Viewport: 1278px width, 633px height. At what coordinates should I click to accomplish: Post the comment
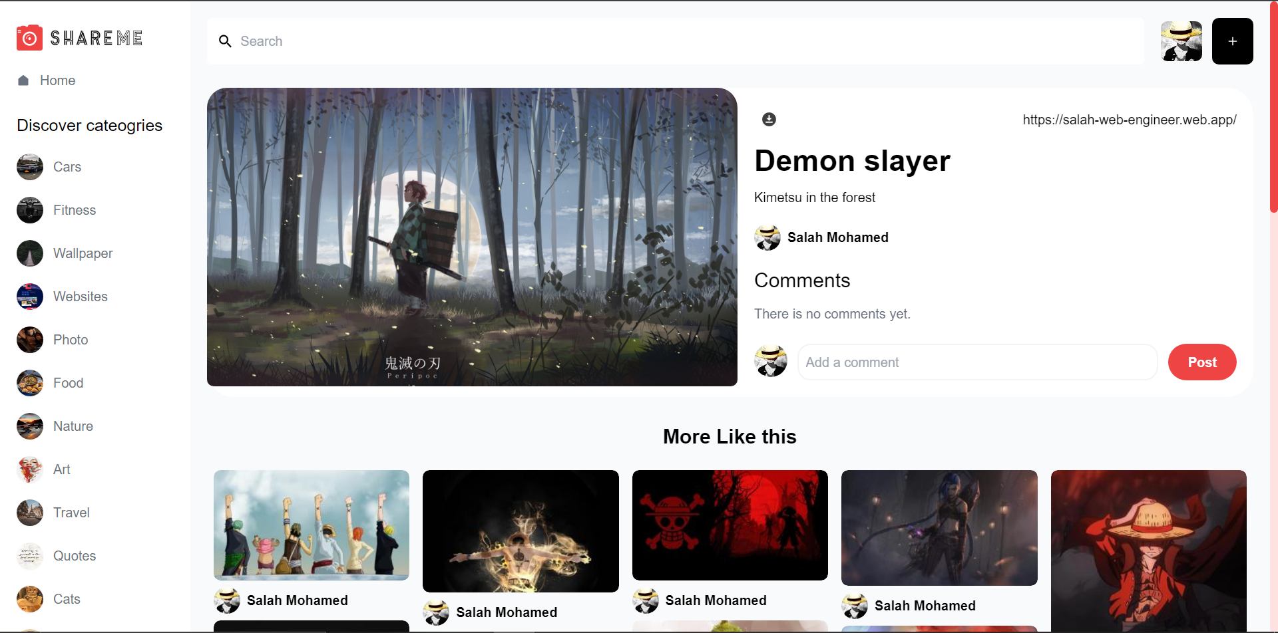[x=1202, y=362]
